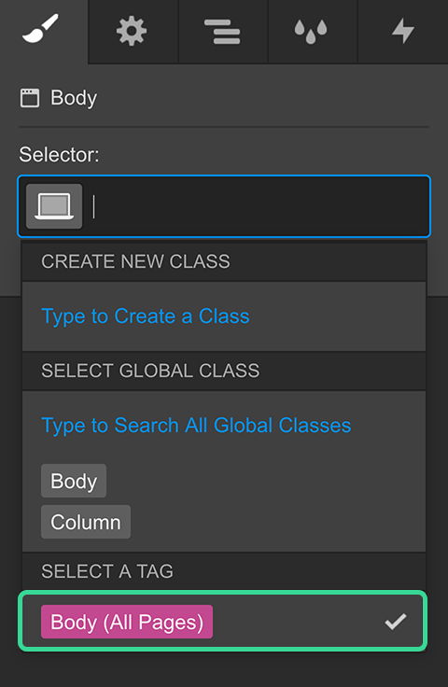Click the Body element heading text

click(x=74, y=98)
